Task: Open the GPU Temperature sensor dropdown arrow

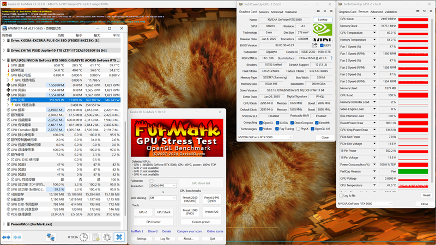Action: [374, 33]
